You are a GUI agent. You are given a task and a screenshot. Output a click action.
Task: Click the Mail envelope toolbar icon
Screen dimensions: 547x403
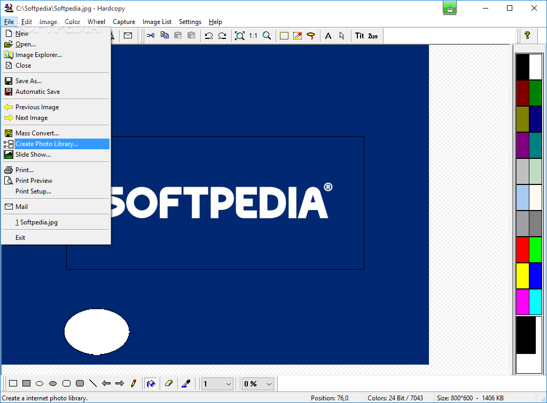[x=128, y=36]
